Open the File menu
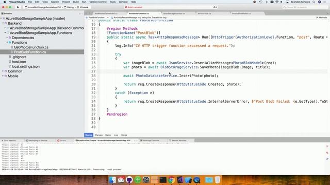Image resolution: width=330 pixels, height=185 pixels. point(30,2)
